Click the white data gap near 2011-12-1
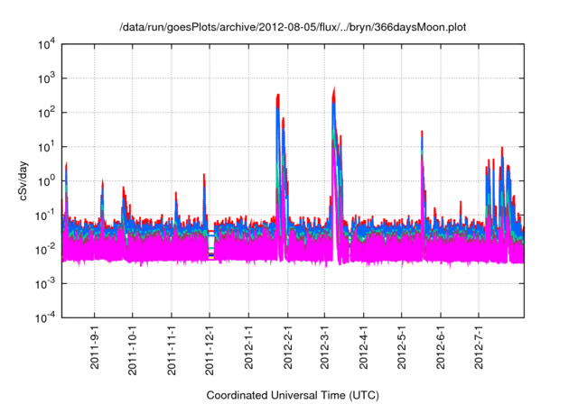 click(211, 245)
